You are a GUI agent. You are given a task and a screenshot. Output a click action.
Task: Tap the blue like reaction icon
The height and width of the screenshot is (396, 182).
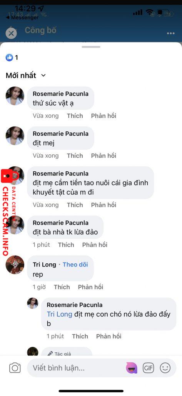(x=9, y=58)
